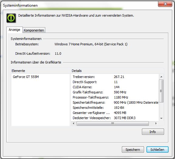Click the Informationen über die Grafikkarte heading

pyautogui.click(x=36, y=62)
